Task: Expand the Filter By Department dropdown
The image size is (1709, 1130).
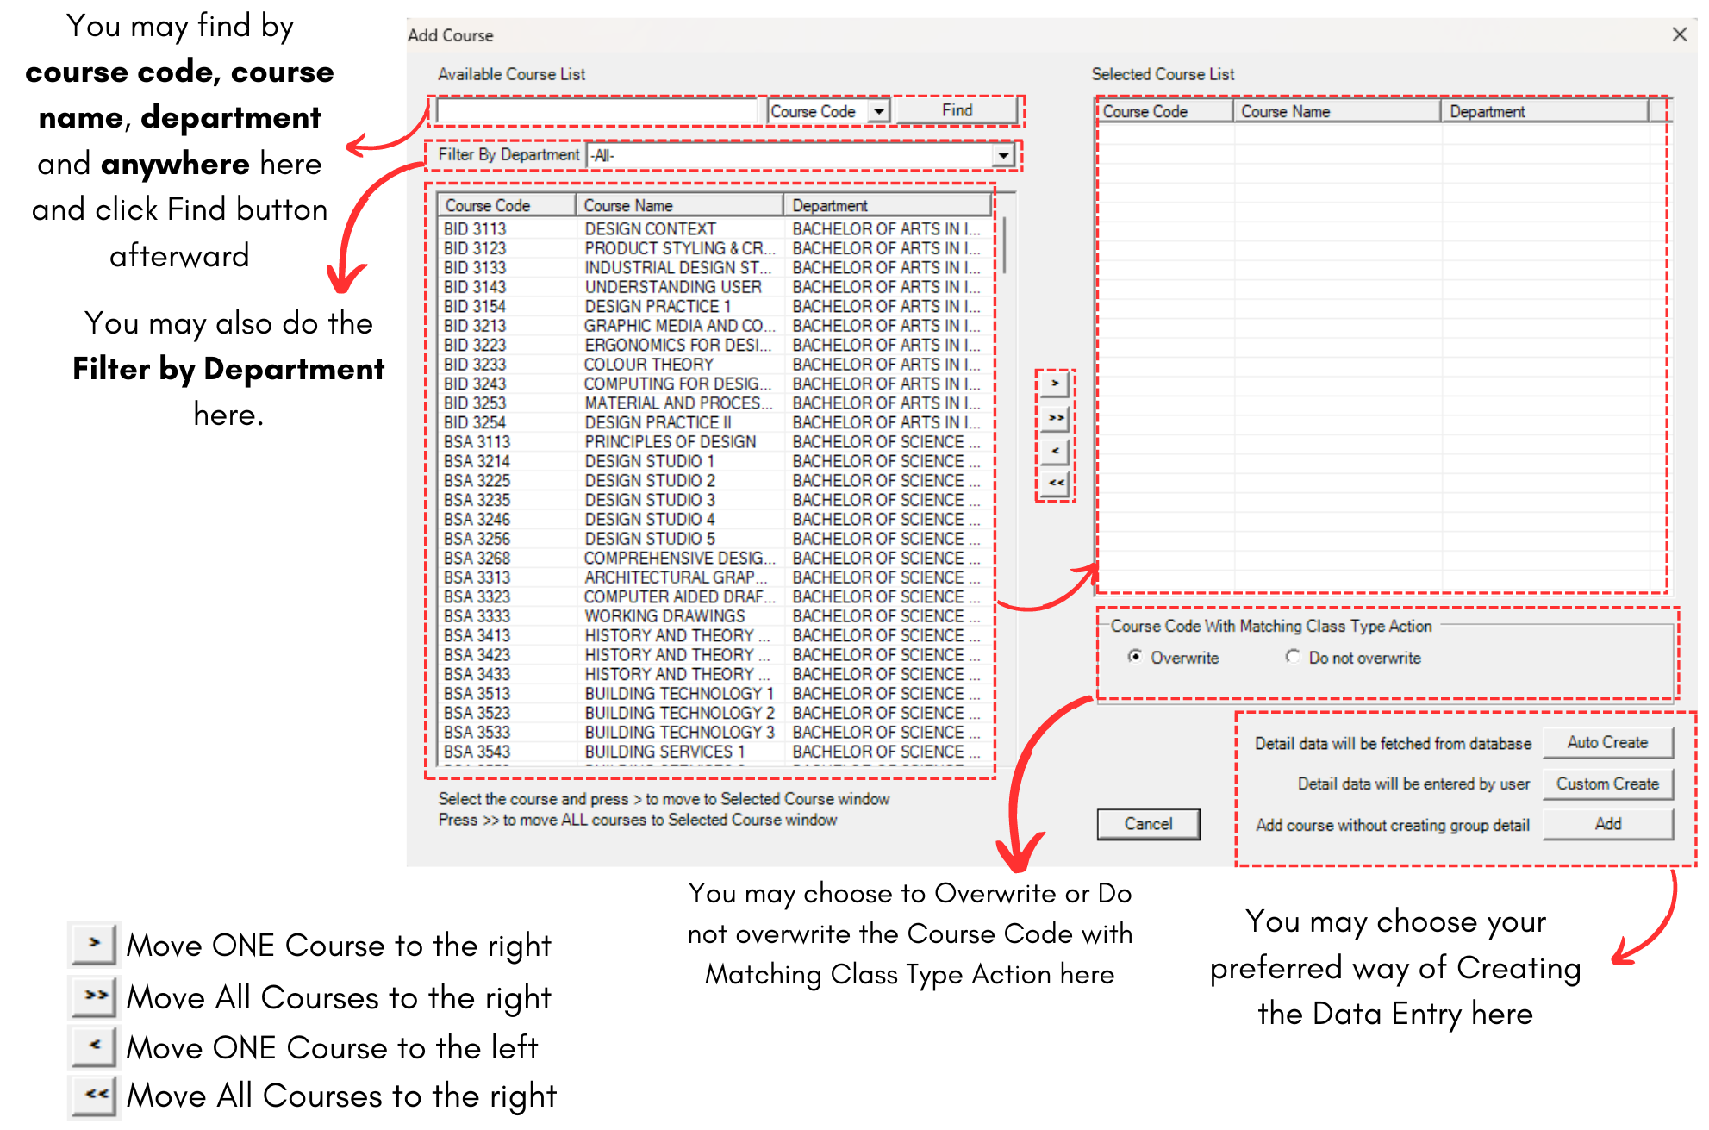Action: 1002,155
